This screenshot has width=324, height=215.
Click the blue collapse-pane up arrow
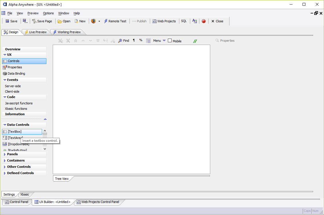click(x=45, y=119)
